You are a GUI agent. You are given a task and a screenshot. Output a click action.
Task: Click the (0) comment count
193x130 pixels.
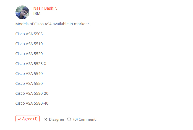coord(75,120)
